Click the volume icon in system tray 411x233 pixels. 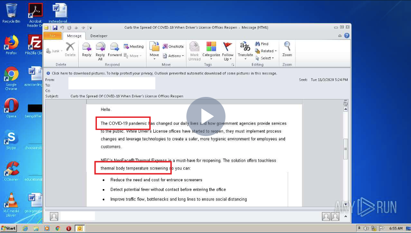[x=366, y=228]
